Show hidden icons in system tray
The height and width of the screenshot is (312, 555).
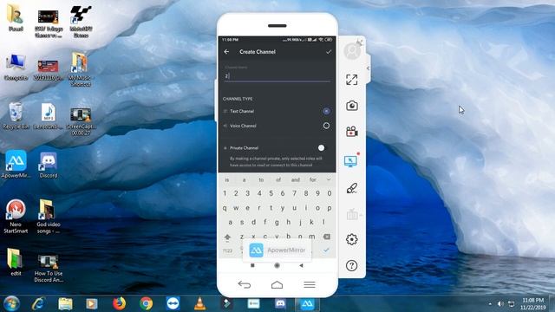coord(490,304)
